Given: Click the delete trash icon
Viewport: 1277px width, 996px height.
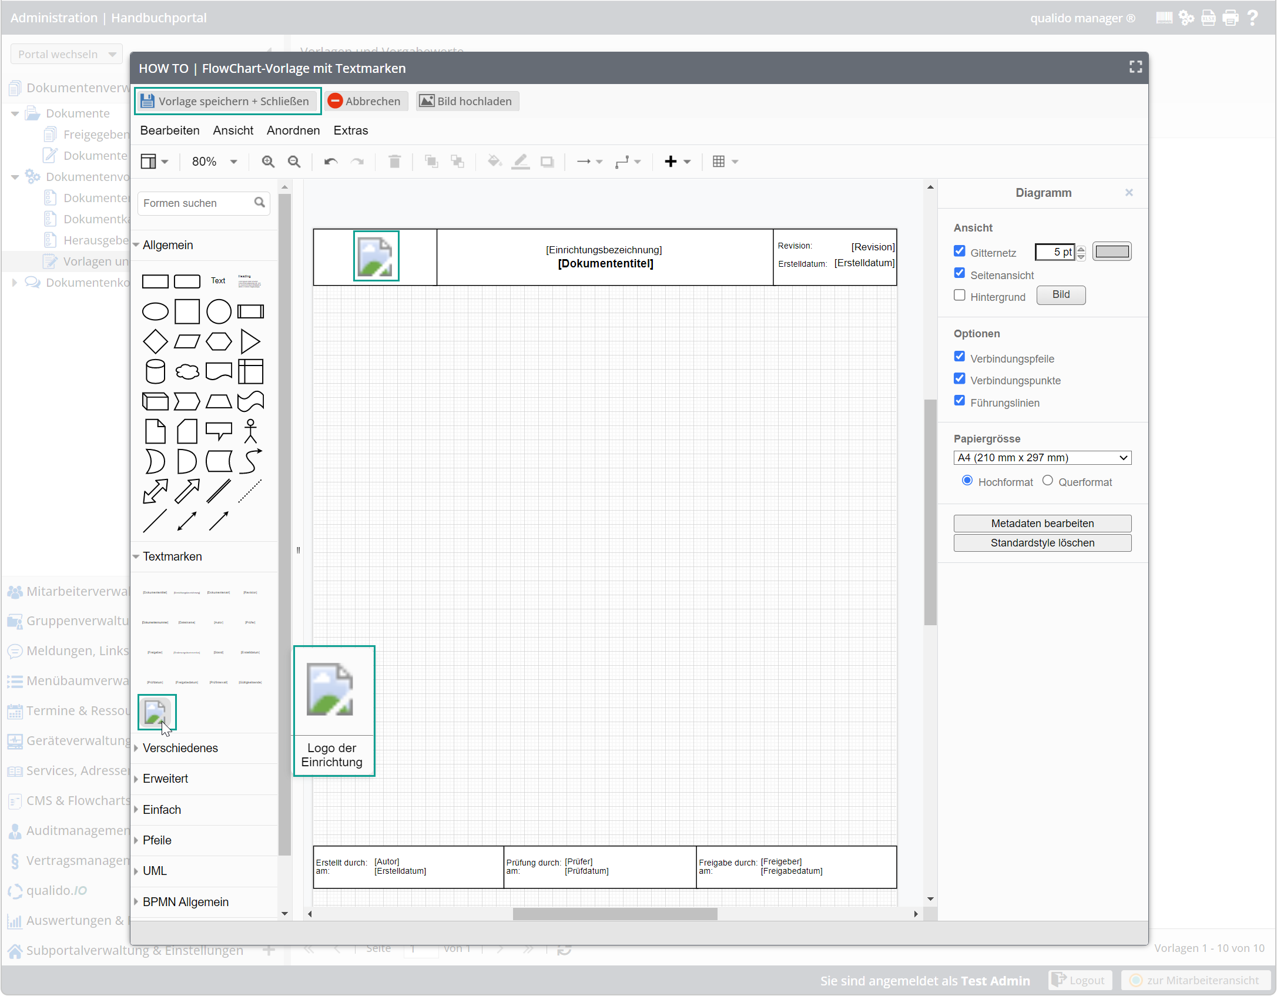Looking at the screenshot, I should (394, 162).
